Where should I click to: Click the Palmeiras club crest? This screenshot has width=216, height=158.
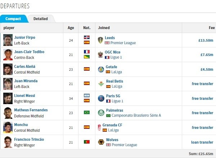tap(101, 113)
